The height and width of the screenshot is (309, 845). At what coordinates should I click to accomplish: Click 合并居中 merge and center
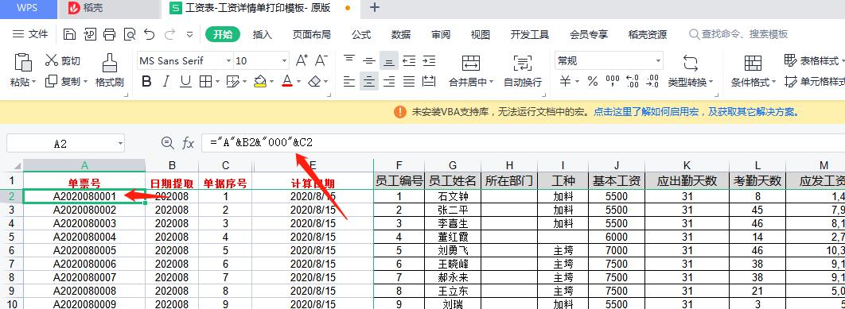coord(471,70)
